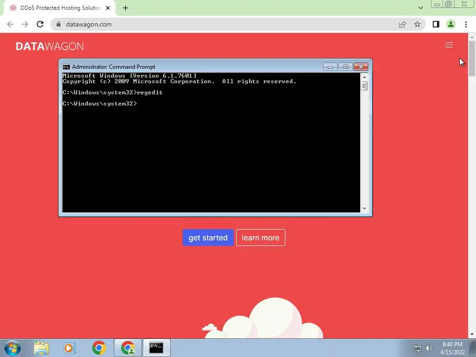Screen dimensions: 476x357
Task: Restore down the Chrome browser window
Action: [448, 4]
